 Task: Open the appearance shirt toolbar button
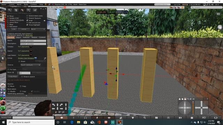133,118
